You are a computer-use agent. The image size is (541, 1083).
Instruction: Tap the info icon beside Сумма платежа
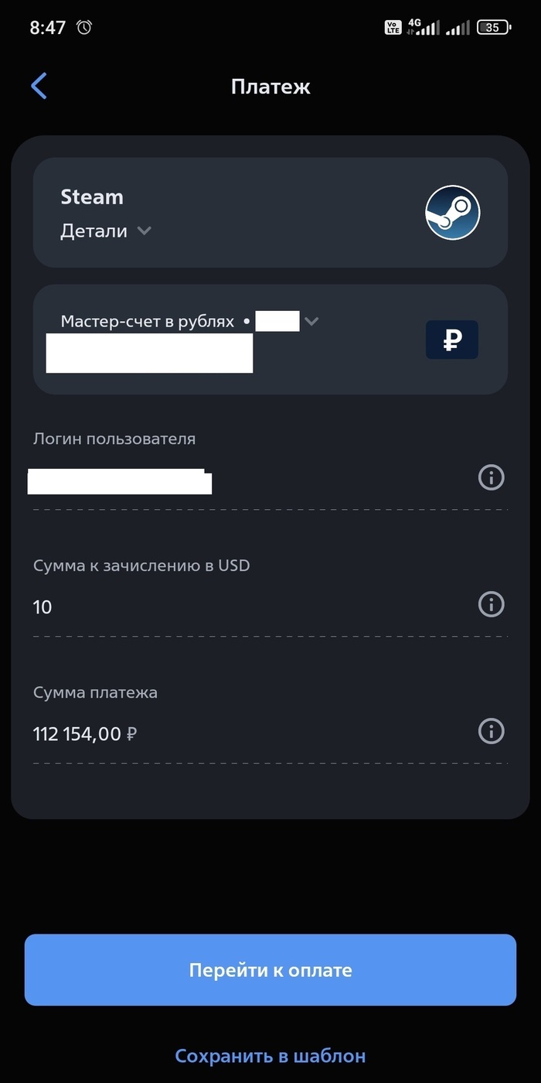coord(491,731)
